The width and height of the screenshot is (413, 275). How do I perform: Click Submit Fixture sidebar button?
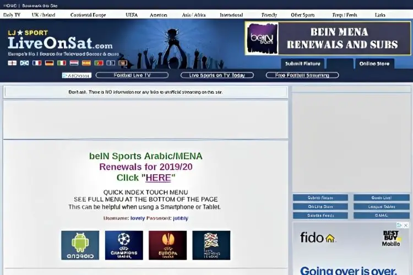320,198
